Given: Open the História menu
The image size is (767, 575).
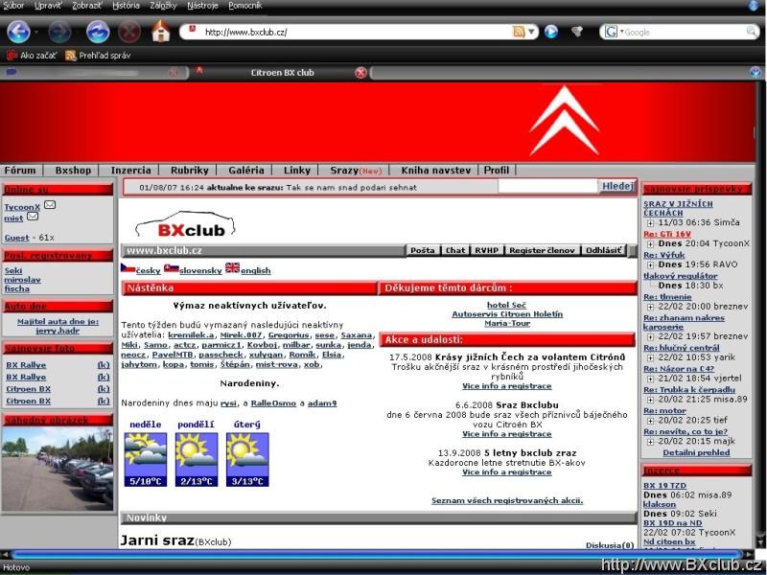Looking at the screenshot, I should click(126, 6).
